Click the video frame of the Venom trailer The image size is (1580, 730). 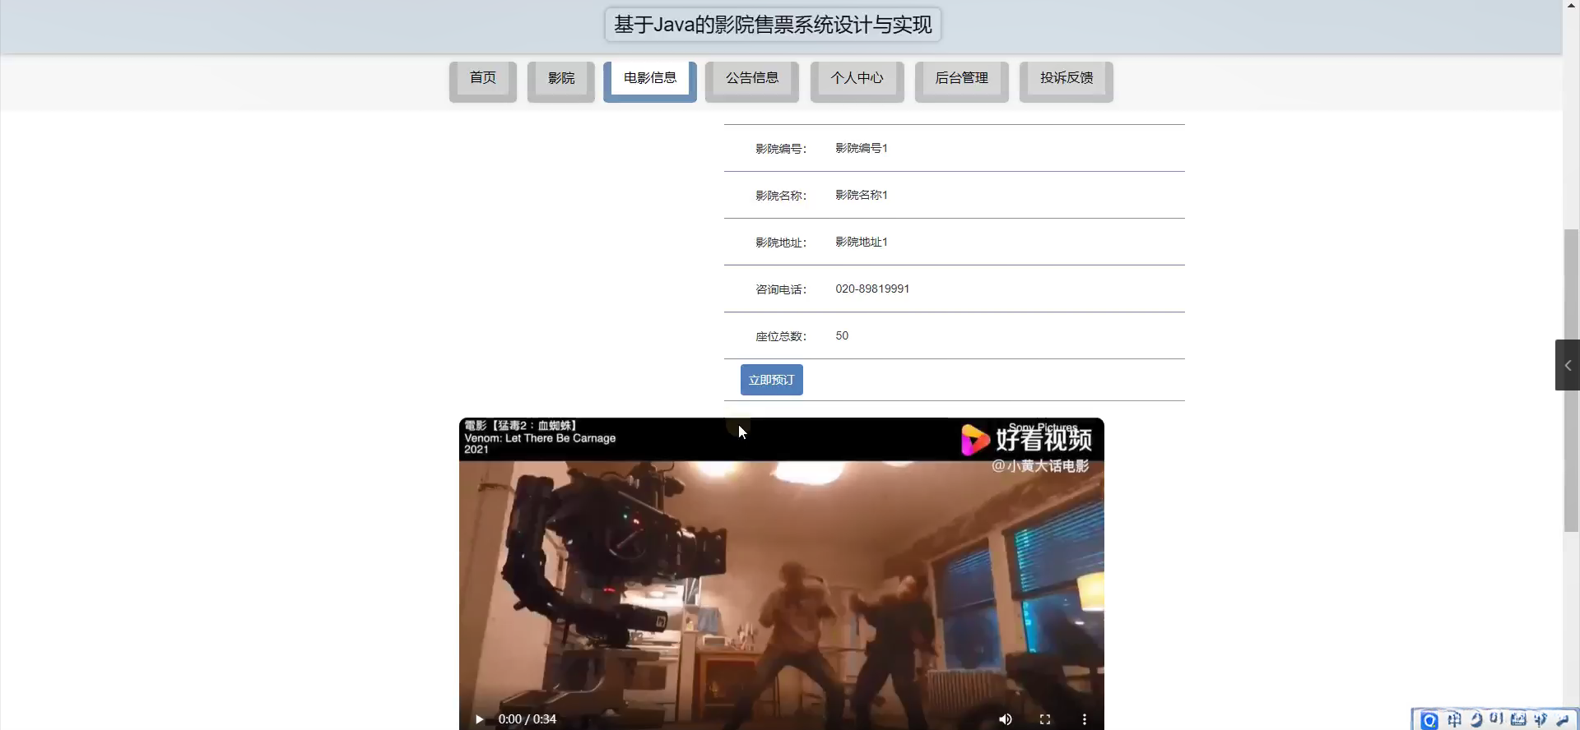(782, 575)
